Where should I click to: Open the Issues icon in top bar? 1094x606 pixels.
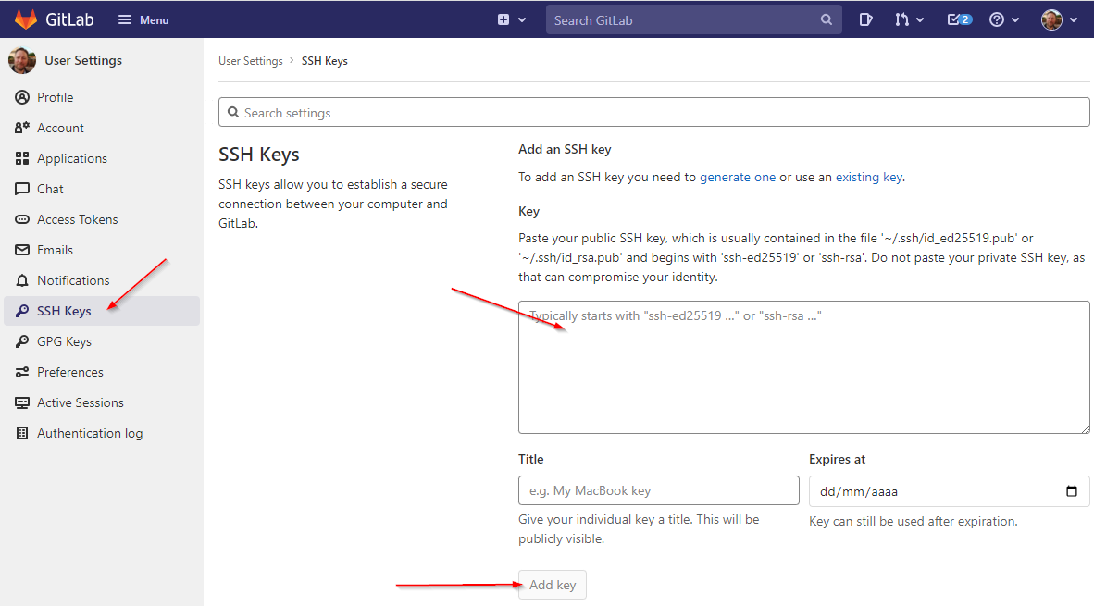point(865,19)
